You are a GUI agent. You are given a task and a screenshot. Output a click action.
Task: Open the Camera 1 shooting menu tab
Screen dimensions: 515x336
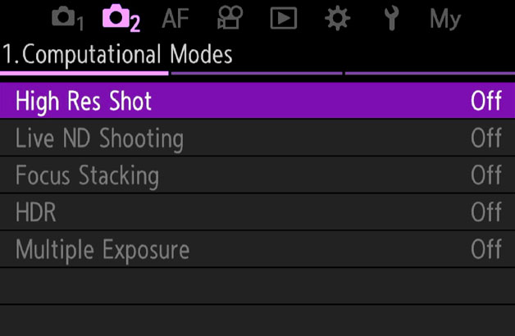(x=67, y=18)
